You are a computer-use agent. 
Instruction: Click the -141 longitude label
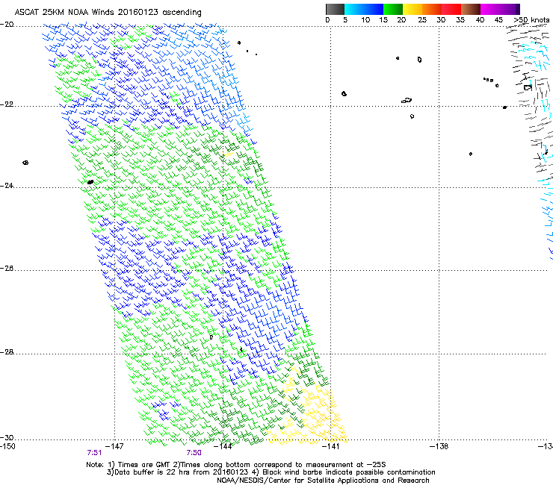point(330,446)
